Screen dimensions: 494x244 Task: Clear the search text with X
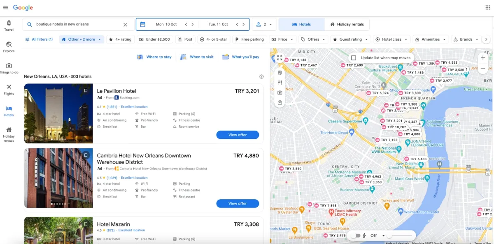(126, 25)
